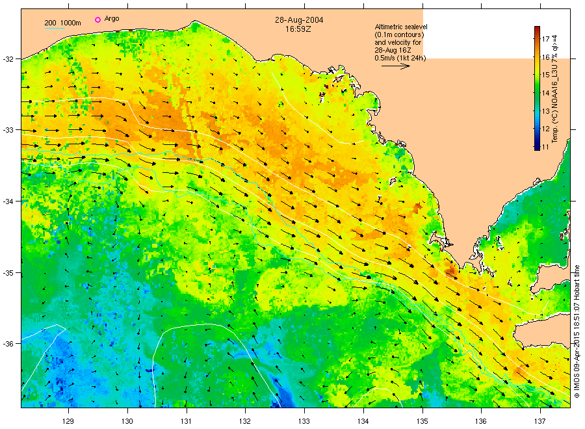Click the 129 longitude axis label
Viewport: 585px width, 429px height.
tap(68, 421)
